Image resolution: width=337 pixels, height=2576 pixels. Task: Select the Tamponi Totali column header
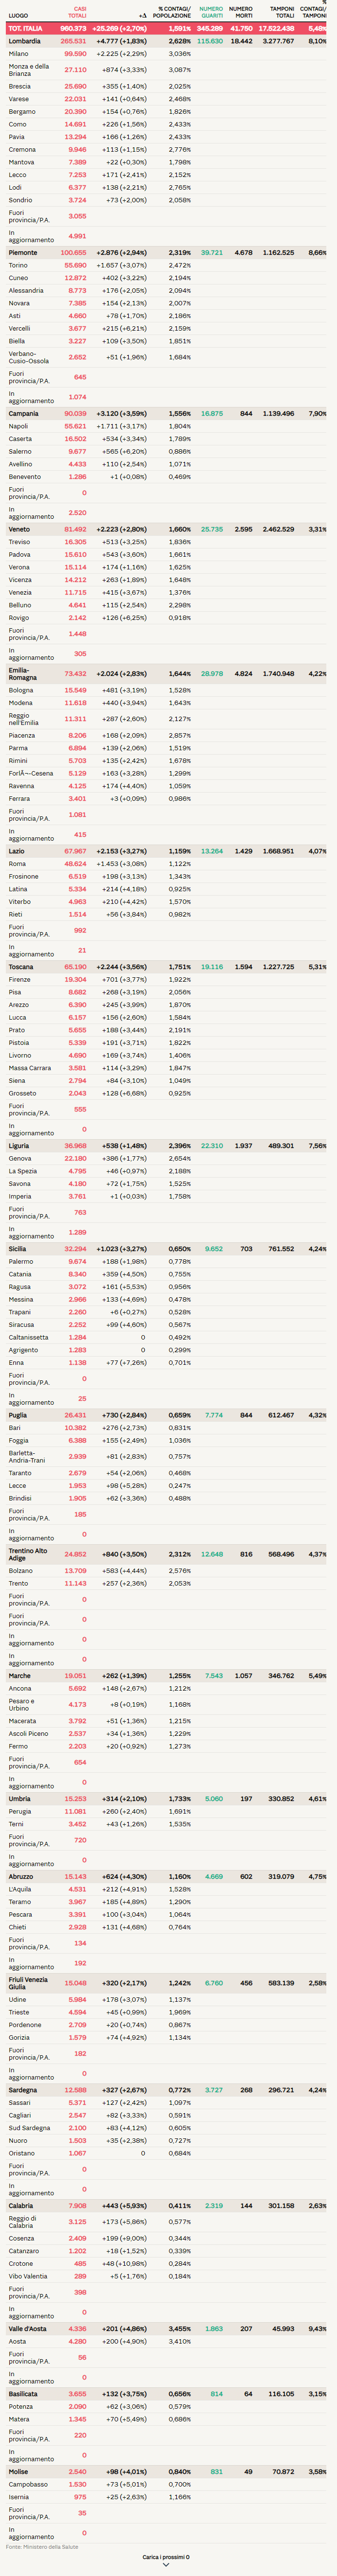click(281, 13)
